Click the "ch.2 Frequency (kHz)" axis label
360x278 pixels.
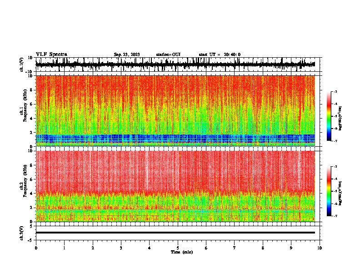click(x=25, y=181)
